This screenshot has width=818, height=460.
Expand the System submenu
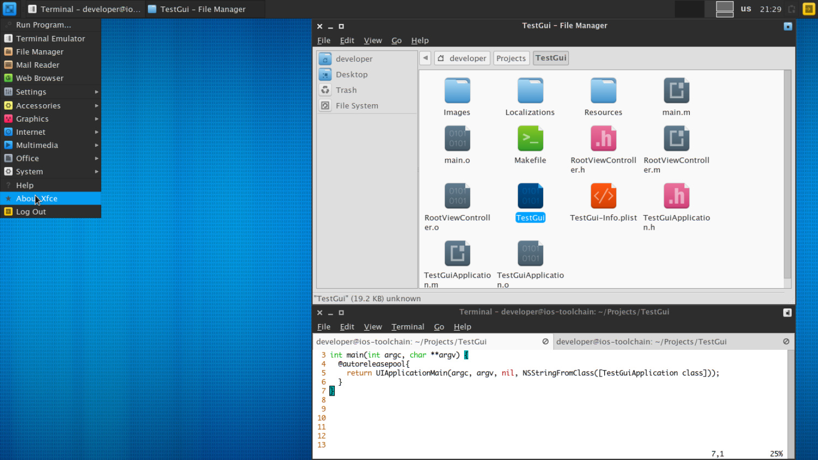pos(51,171)
